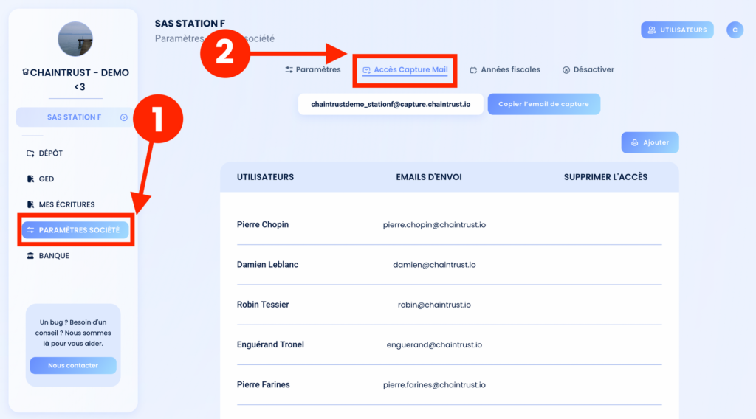
Task: Click the sliders icon in Paramètres Société
Action: (x=30, y=230)
